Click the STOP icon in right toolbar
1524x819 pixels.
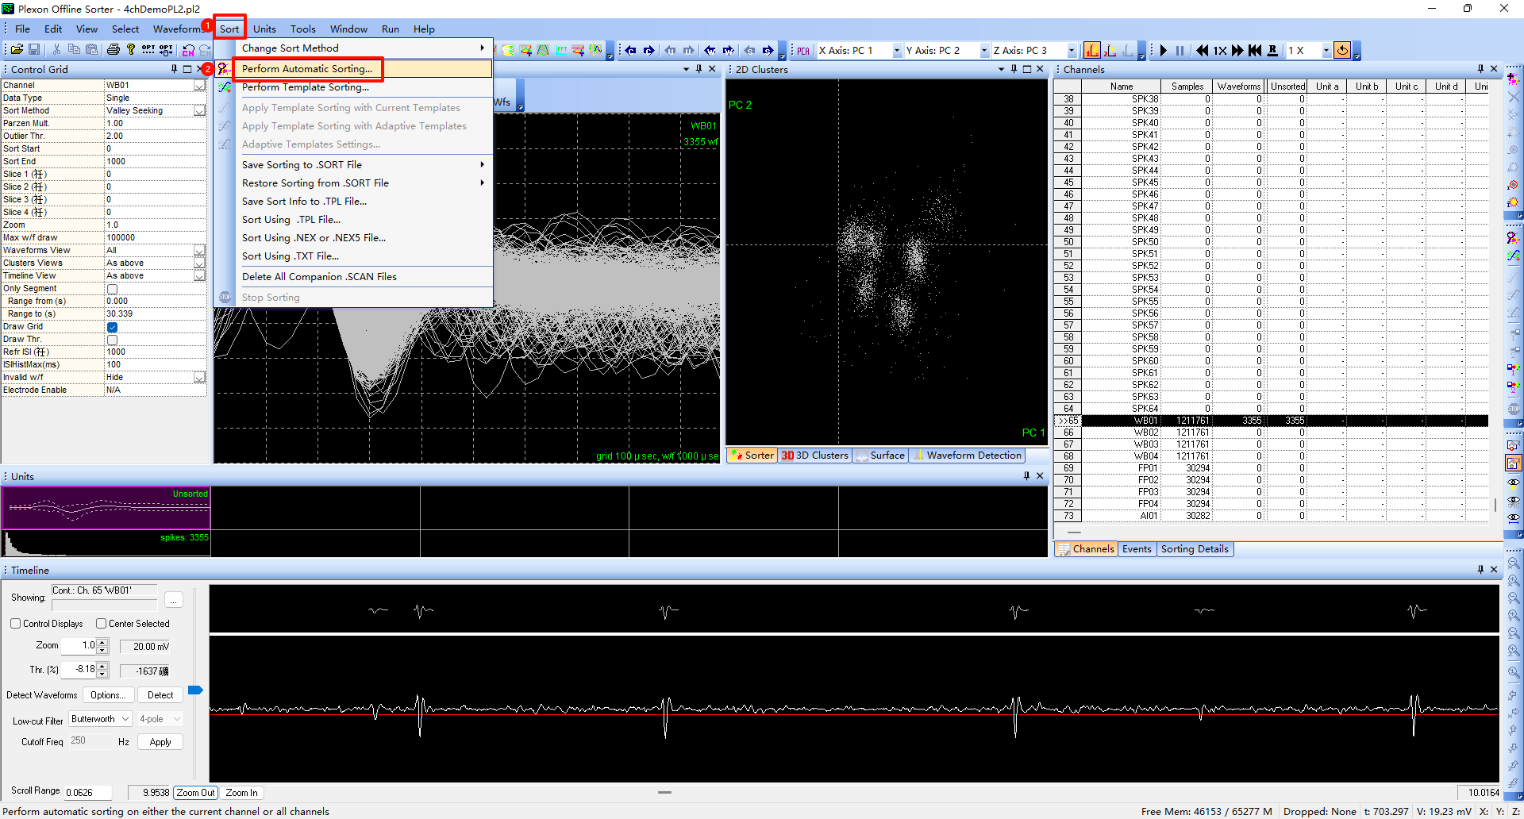pos(1514,409)
